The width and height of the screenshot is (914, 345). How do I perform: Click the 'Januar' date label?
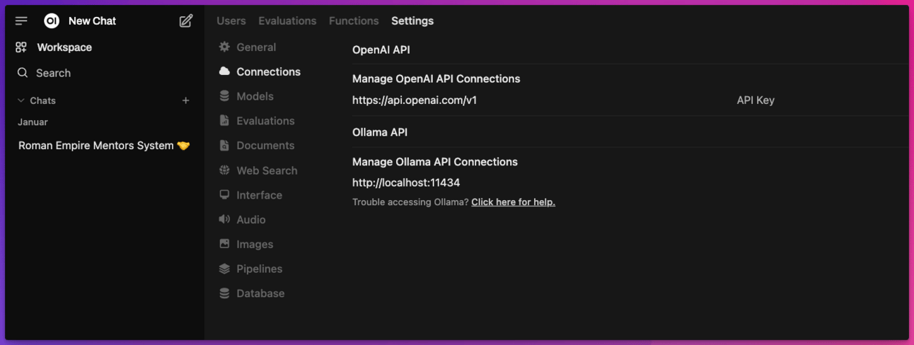pos(33,122)
